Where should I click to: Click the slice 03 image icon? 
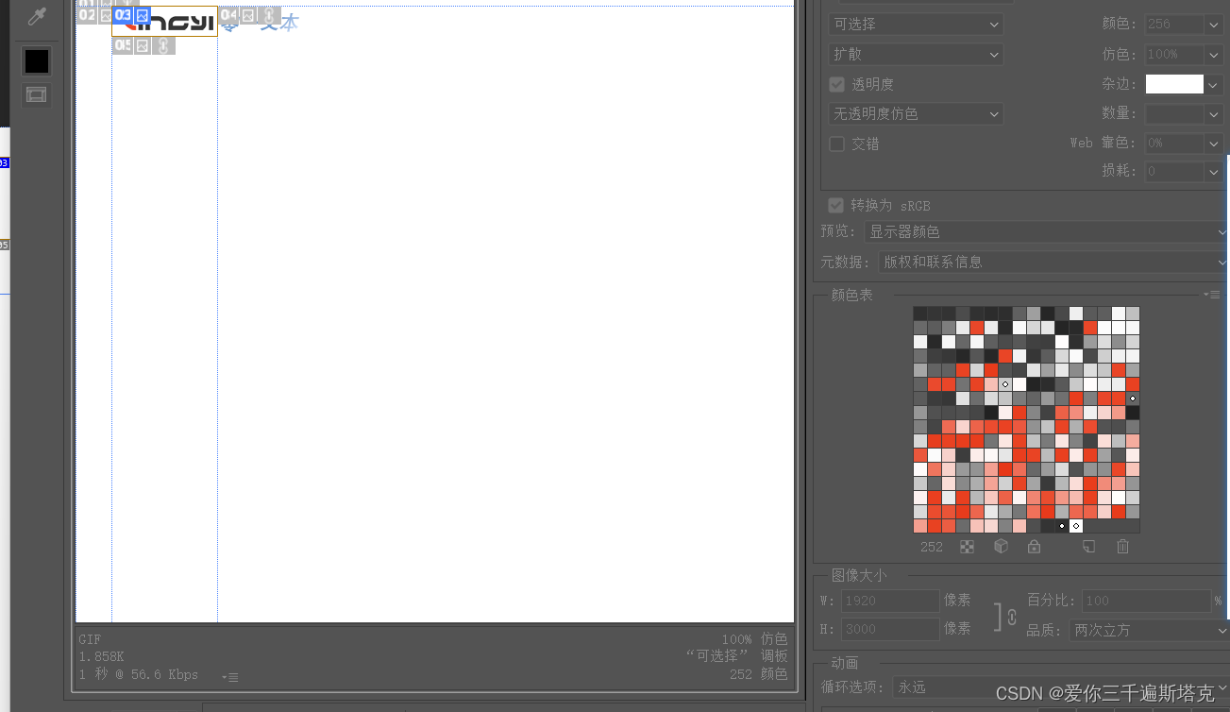(143, 15)
